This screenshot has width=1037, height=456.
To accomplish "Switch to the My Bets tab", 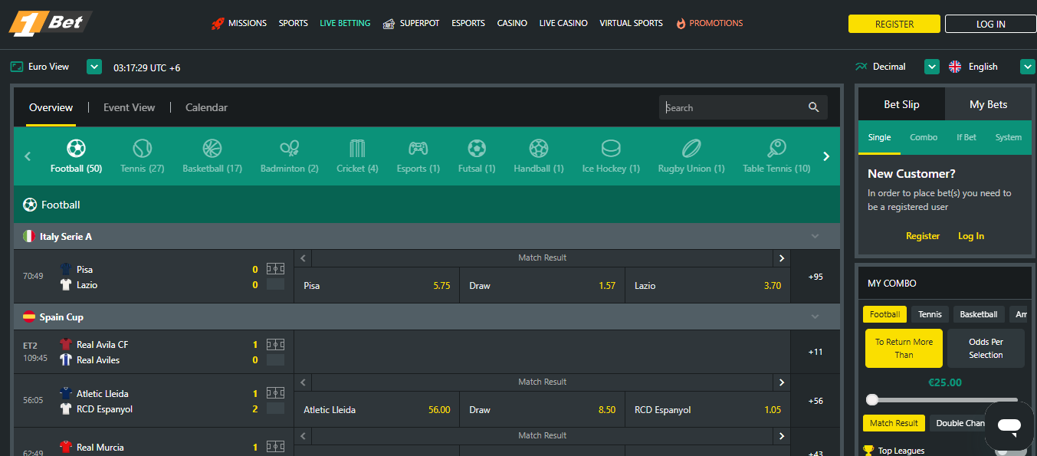I will coord(988,103).
